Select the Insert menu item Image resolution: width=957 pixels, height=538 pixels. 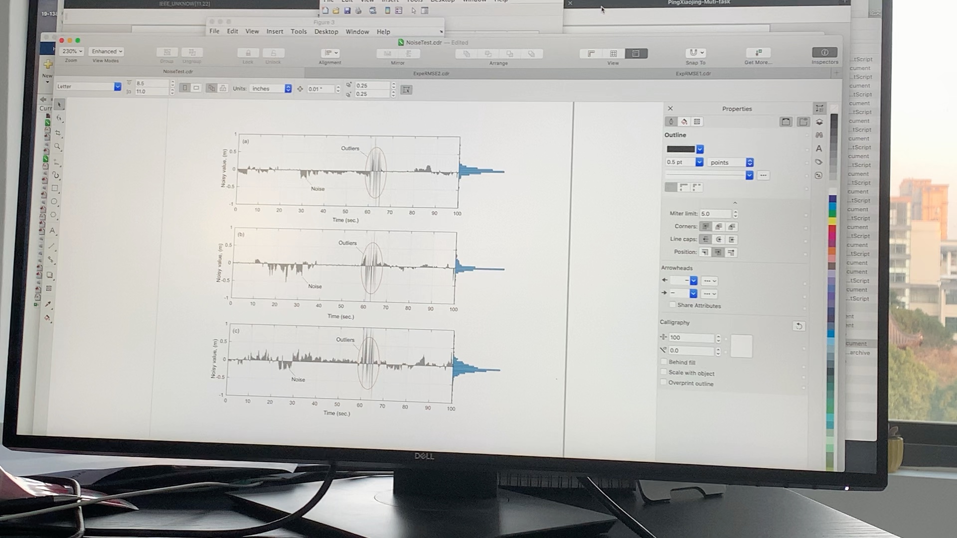coord(274,31)
